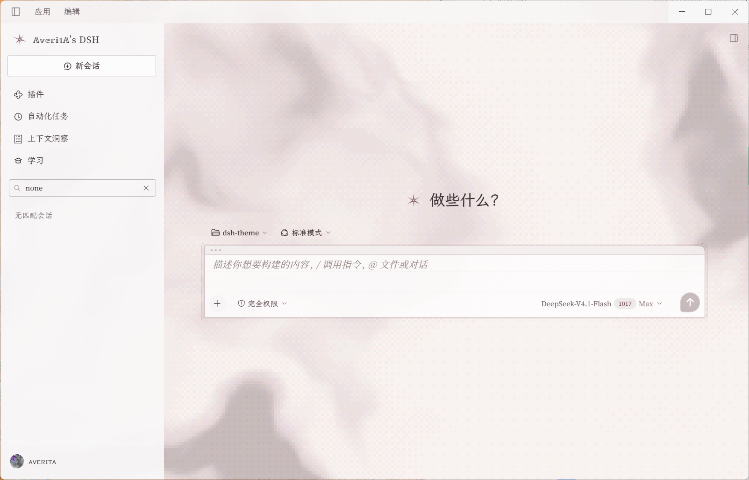Open the 编辑 menu

pos(72,12)
